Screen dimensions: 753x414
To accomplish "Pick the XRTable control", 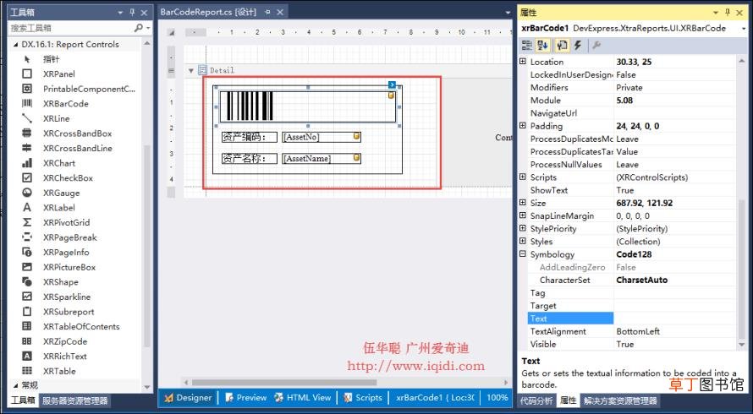I will coord(59,371).
